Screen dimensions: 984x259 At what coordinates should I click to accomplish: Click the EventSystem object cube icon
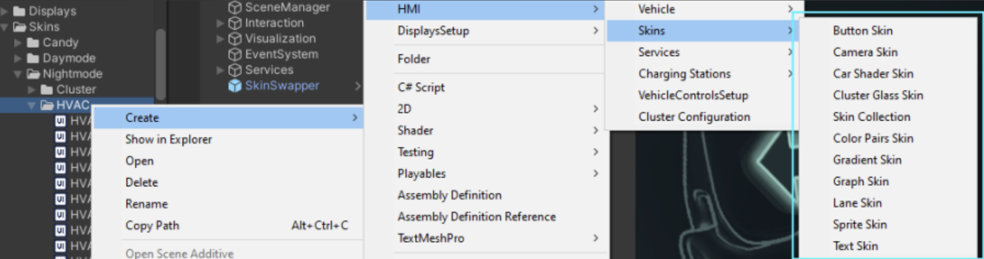tap(235, 54)
